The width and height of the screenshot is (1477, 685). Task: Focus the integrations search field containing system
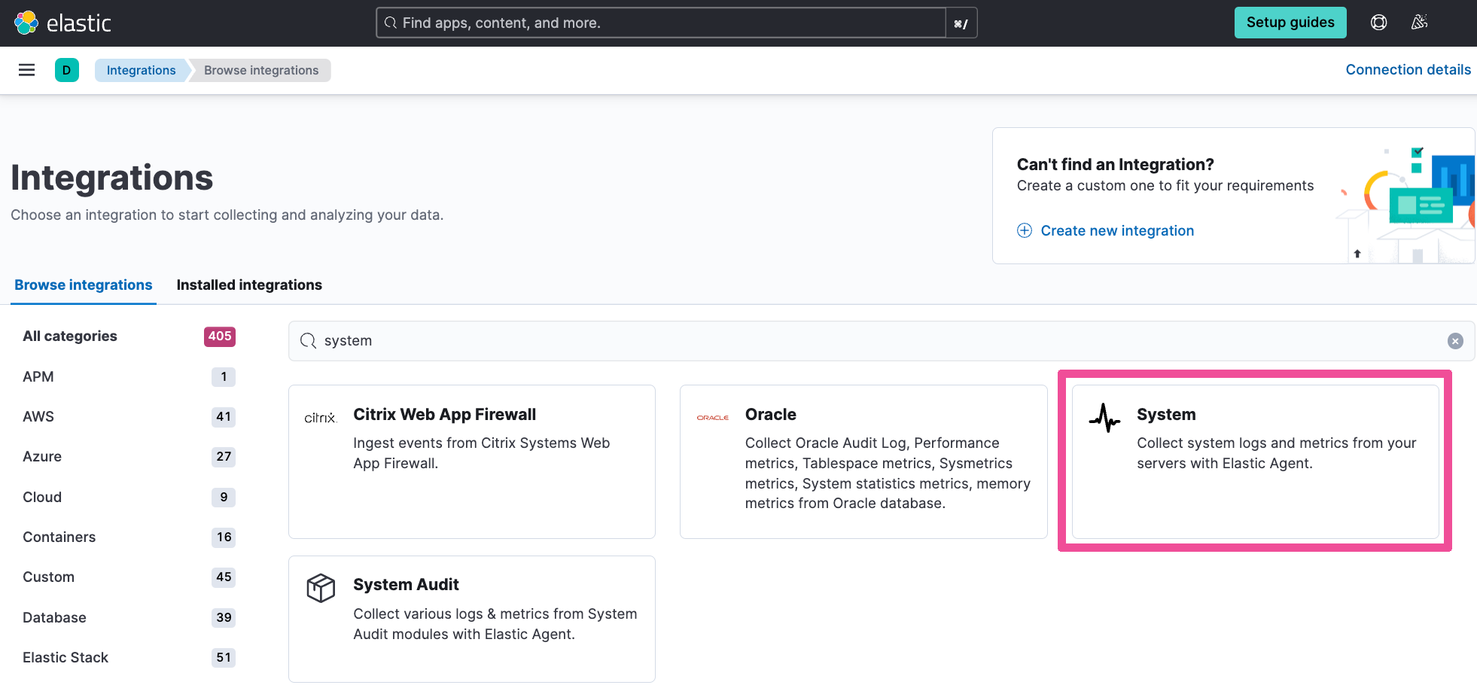tap(882, 341)
